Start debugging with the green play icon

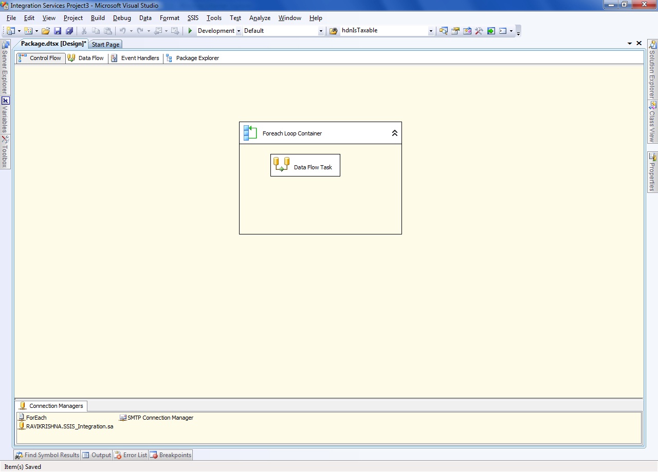(189, 30)
